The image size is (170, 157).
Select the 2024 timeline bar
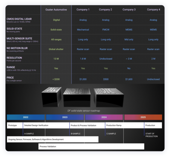point(104,117)
